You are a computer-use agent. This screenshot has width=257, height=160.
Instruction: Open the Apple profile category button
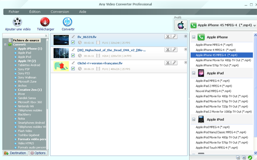(x=181, y=25)
